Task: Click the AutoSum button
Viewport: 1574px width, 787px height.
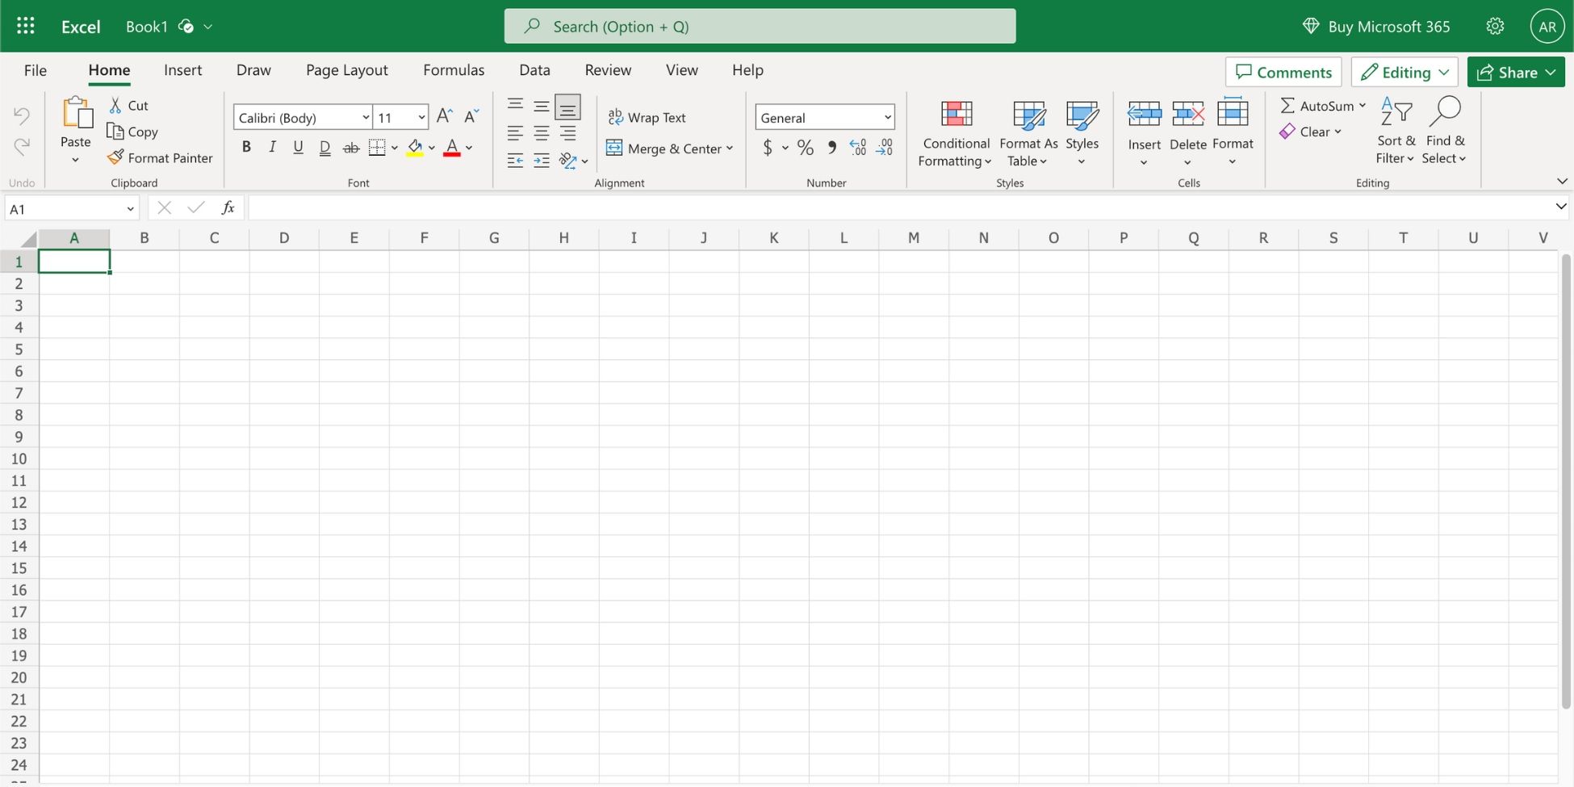Action: (x=1317, y=106)
